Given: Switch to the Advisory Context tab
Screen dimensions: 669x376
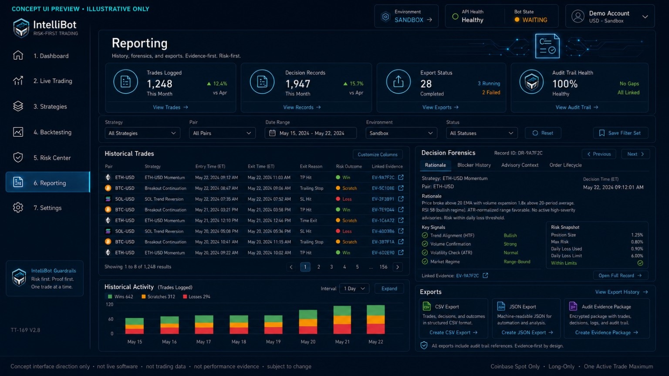Looking at the screenshot, I should (x=520, y=165).
